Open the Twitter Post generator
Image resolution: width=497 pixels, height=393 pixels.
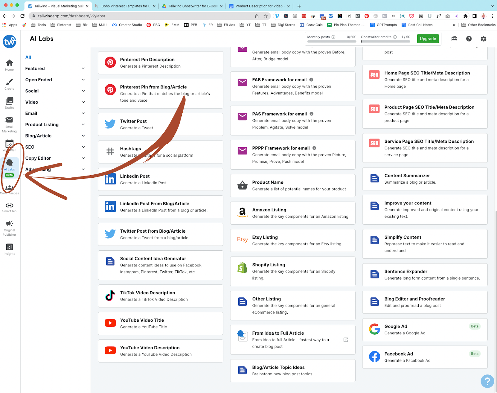(x=161, y=124)
